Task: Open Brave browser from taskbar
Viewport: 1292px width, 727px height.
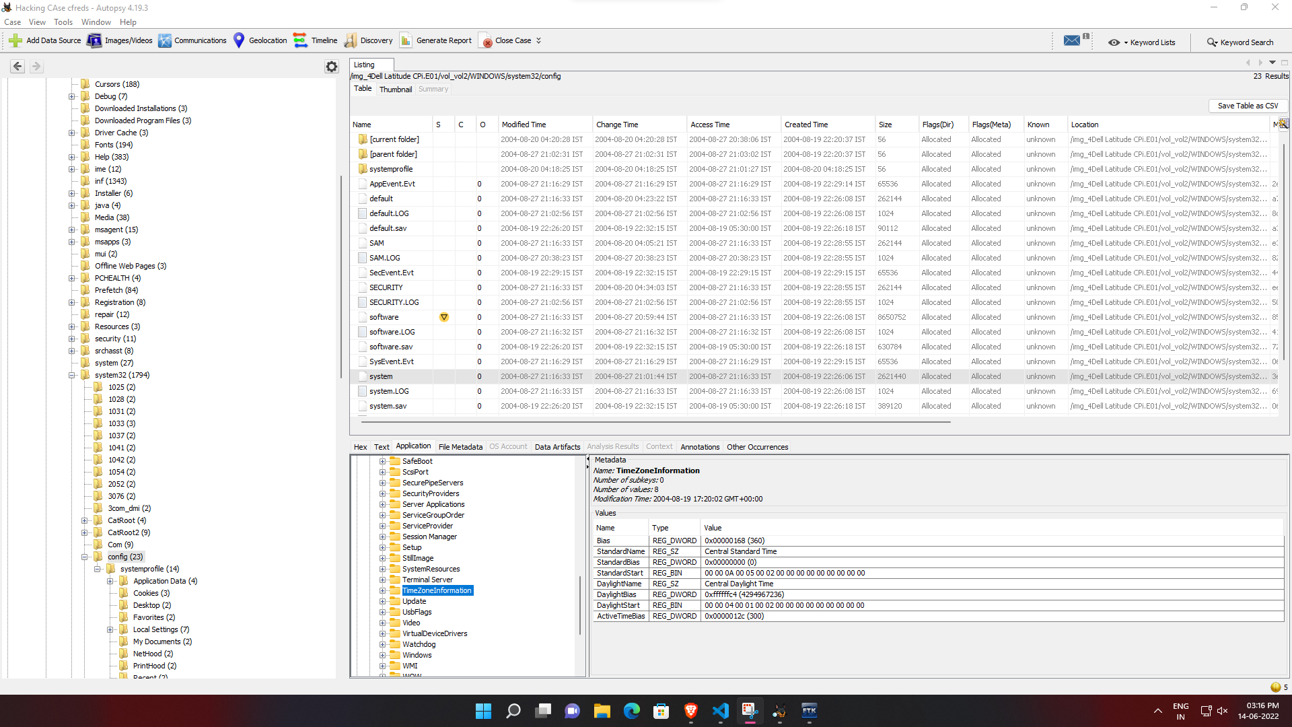Action: click(690, 711)
